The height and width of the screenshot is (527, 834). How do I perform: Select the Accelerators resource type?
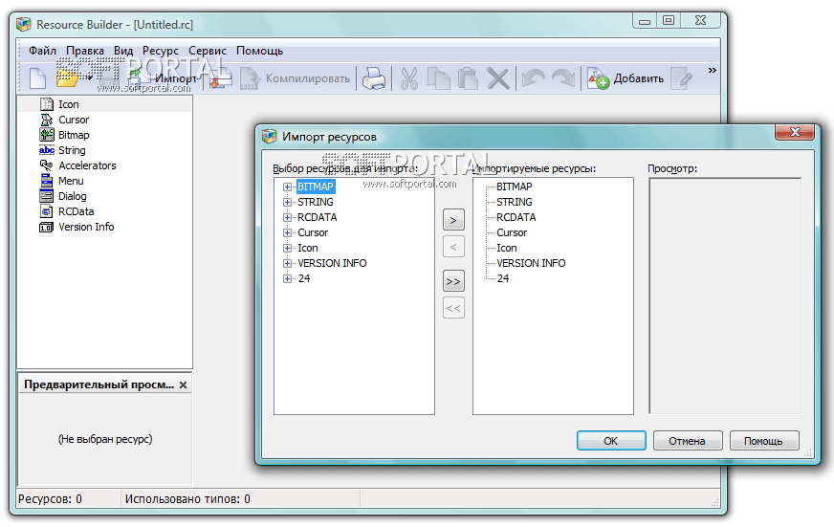(x=87, y=165)
